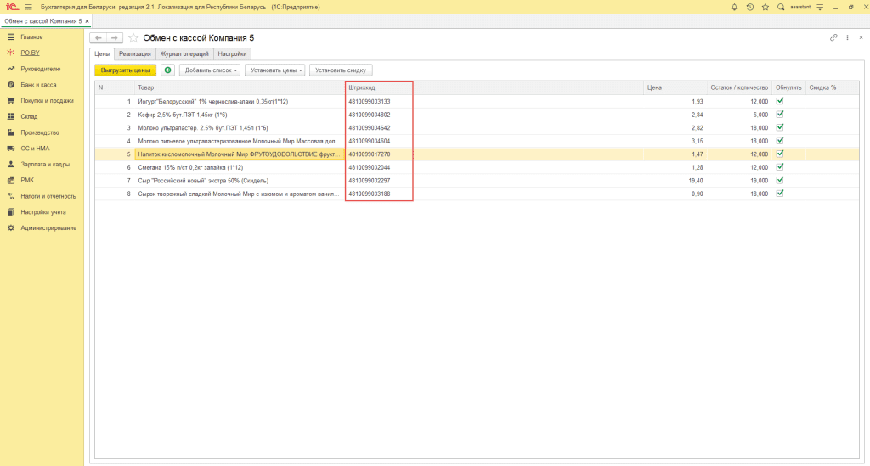The height and width of the screenshot is (466, 870).
Task: Switch to the Цены tab
Action: pos(102,53)
